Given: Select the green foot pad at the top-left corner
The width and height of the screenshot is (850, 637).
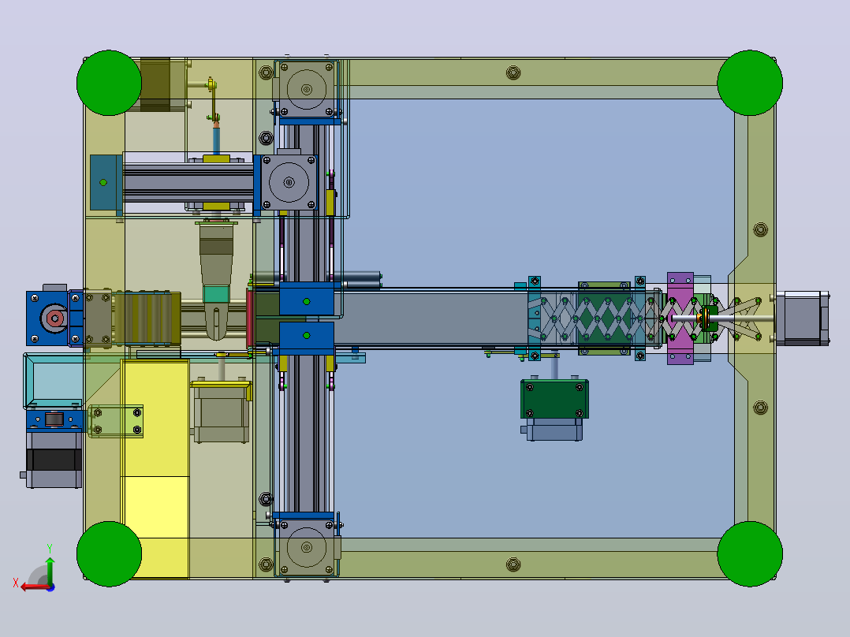Looking at the screenshot, I should click(109, 83).
